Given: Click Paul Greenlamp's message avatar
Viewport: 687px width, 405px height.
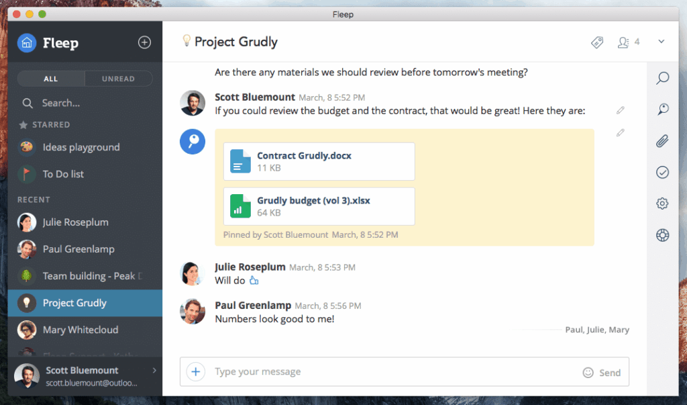Looking at the screenshot, I should coord(193,311).
